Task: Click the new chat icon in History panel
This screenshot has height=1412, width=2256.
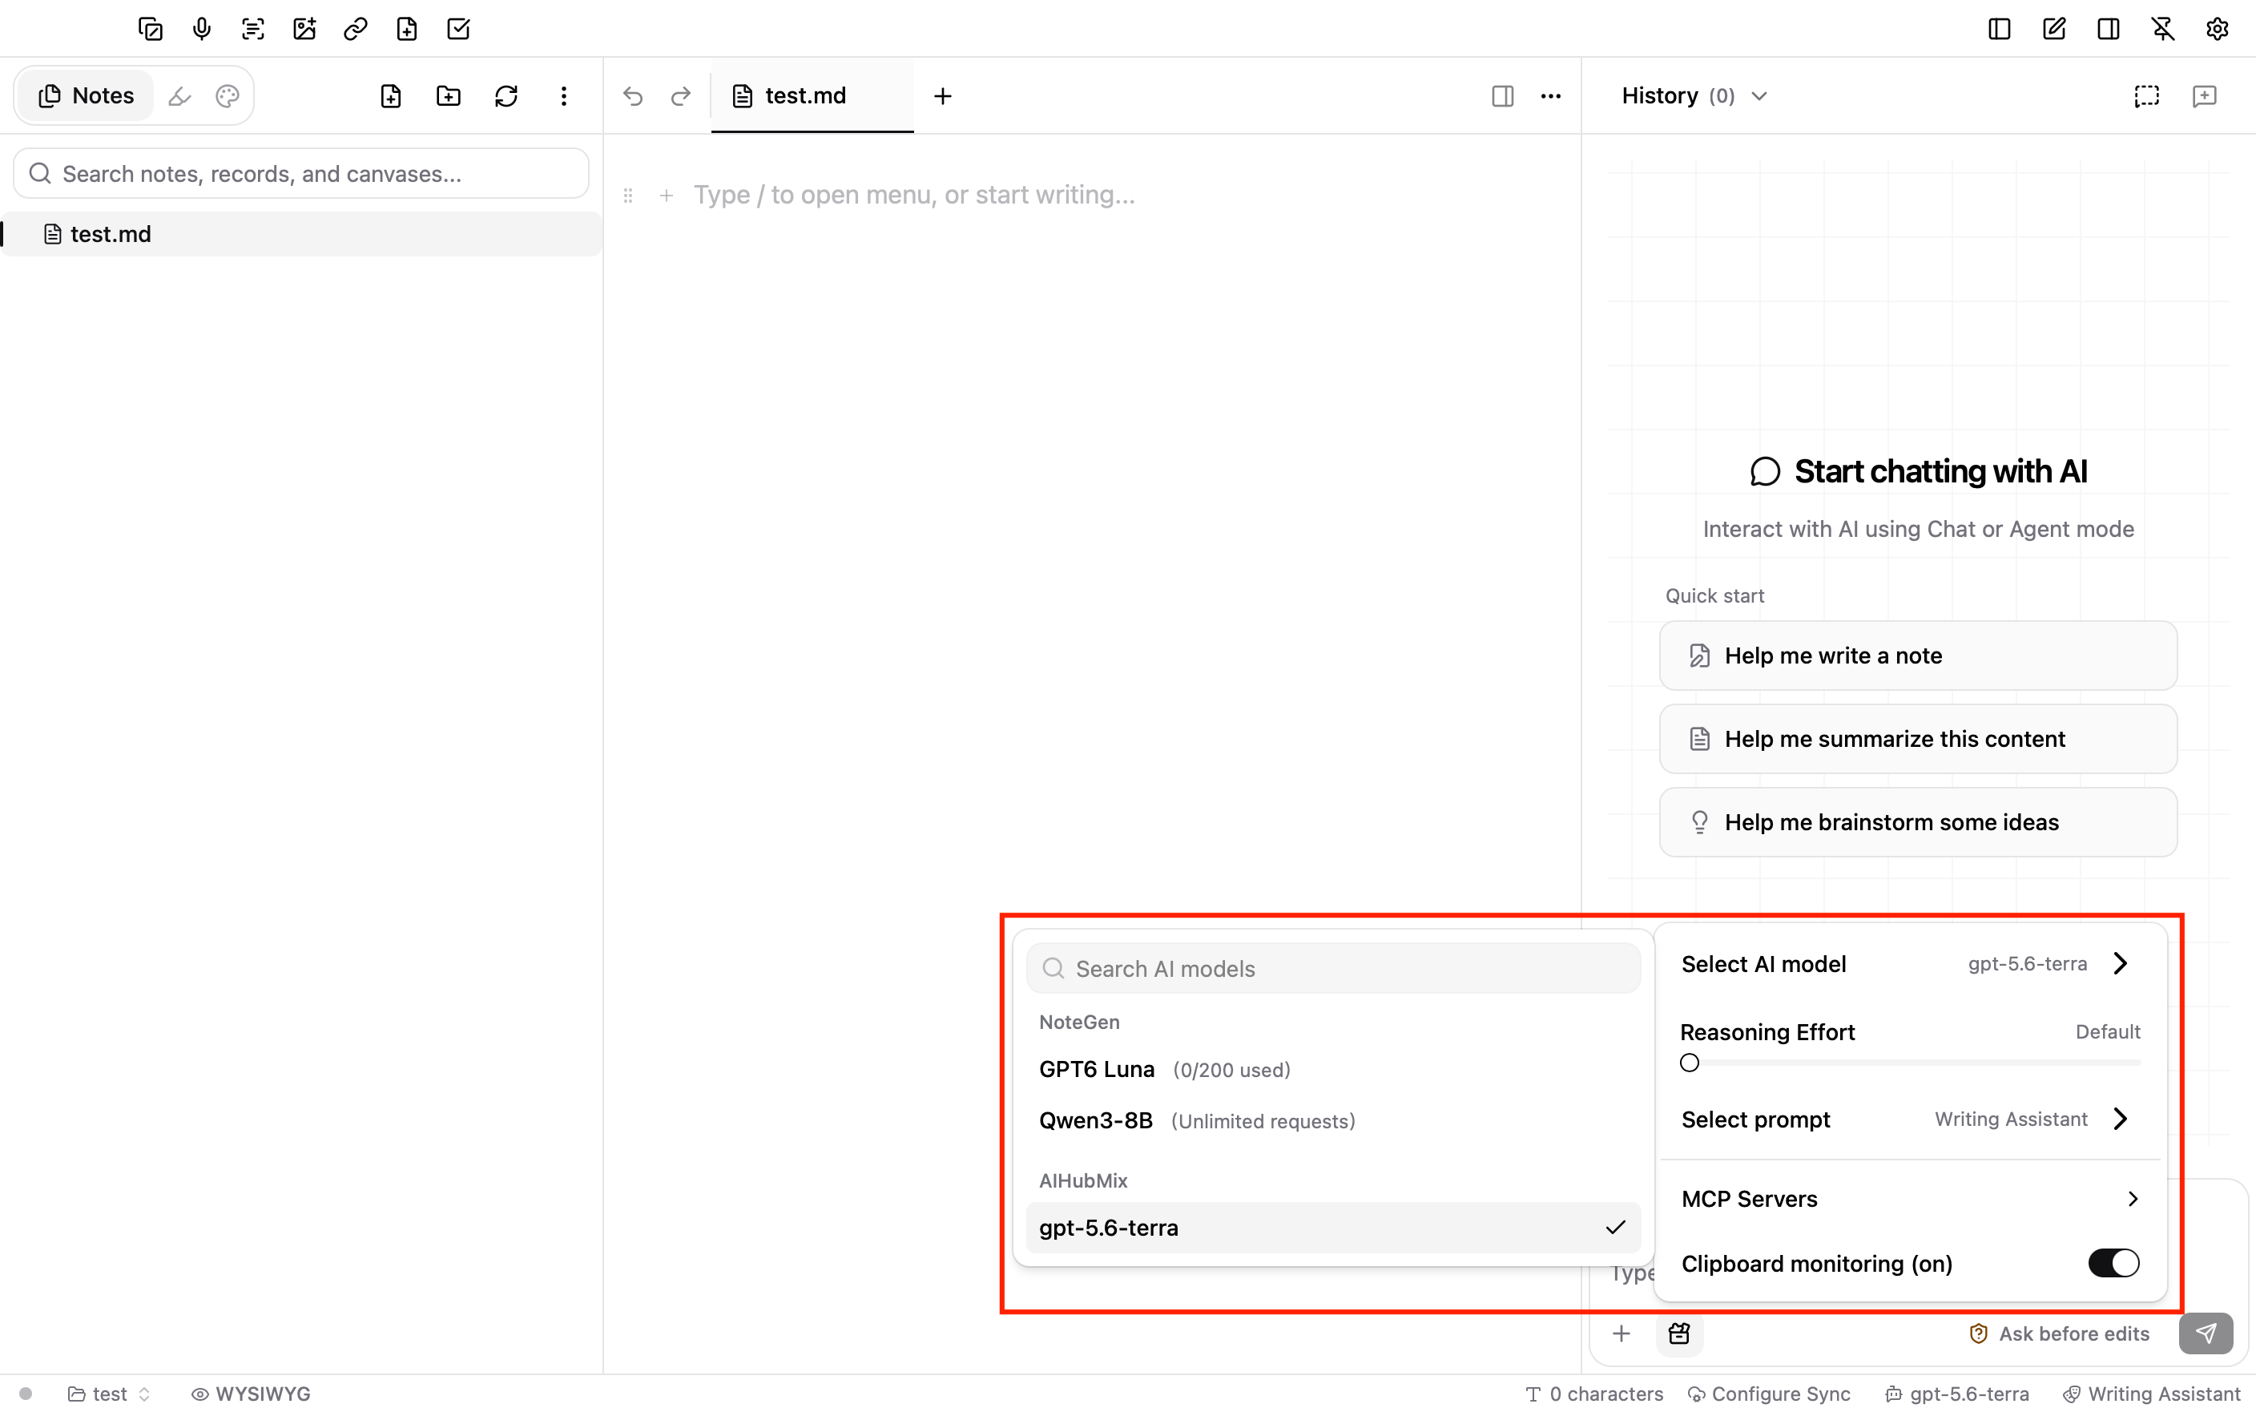Action: tap(2205, 96)
